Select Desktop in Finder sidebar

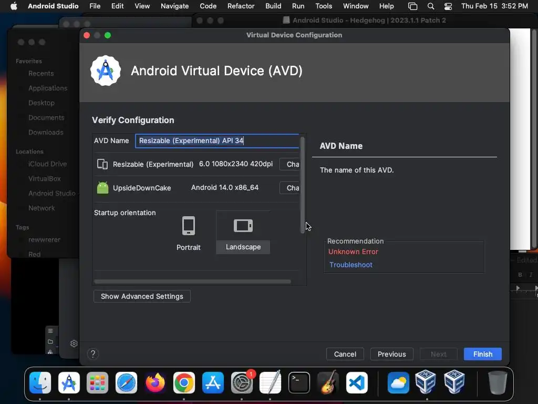[42, 103]
